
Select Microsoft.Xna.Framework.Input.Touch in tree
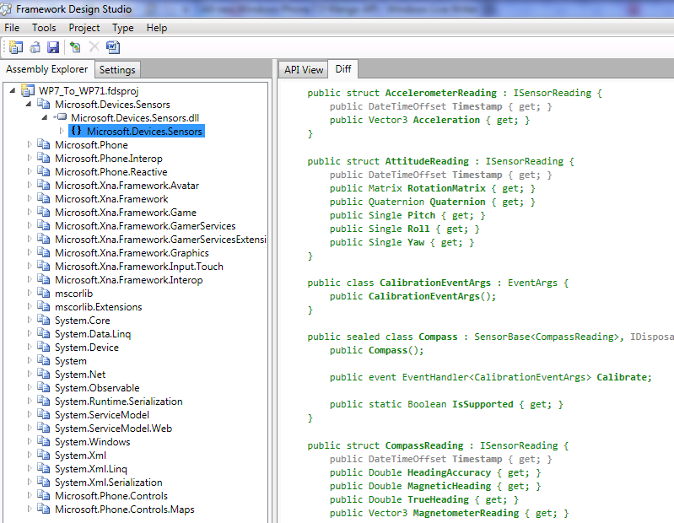pyautogui.click(x=139, y=266)
